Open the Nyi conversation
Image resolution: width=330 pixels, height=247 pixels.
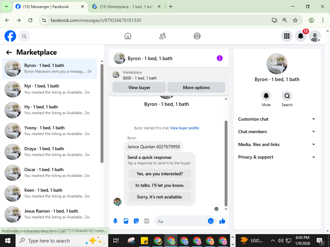50,89
